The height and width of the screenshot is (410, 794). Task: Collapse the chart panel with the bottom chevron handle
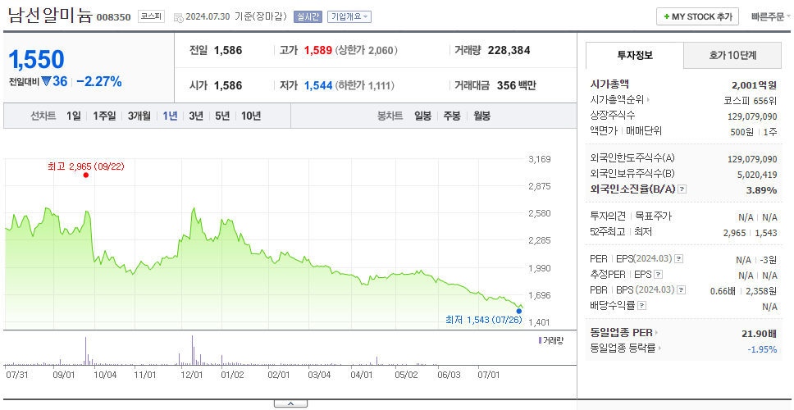(290, 404)
